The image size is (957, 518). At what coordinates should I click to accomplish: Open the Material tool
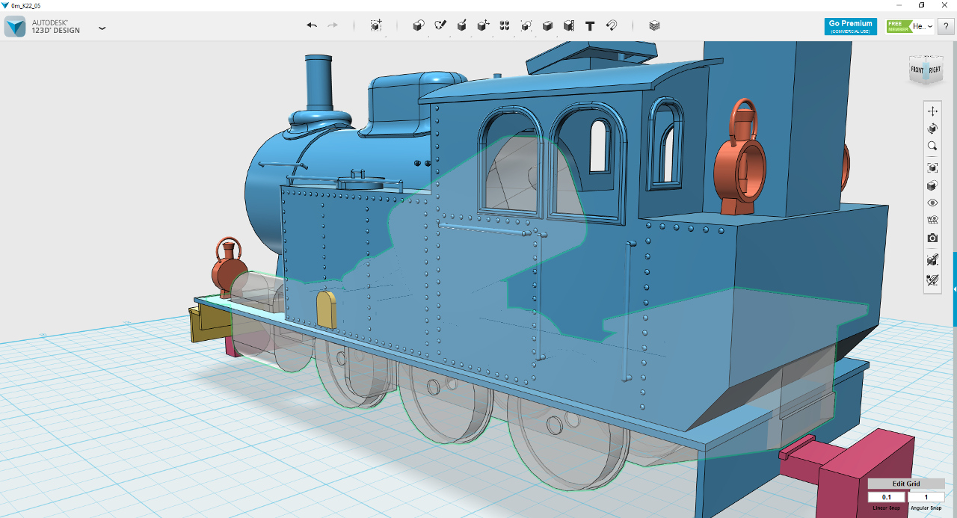click(x=655, y=25)
